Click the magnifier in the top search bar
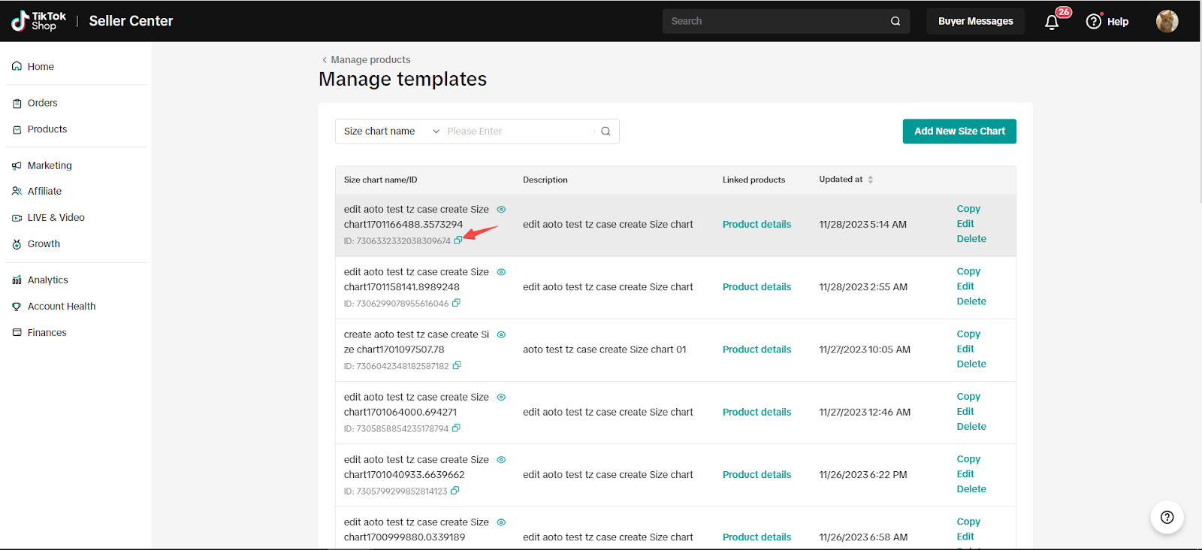Viewport: 1202px width, 550px height. coord(895,21)
